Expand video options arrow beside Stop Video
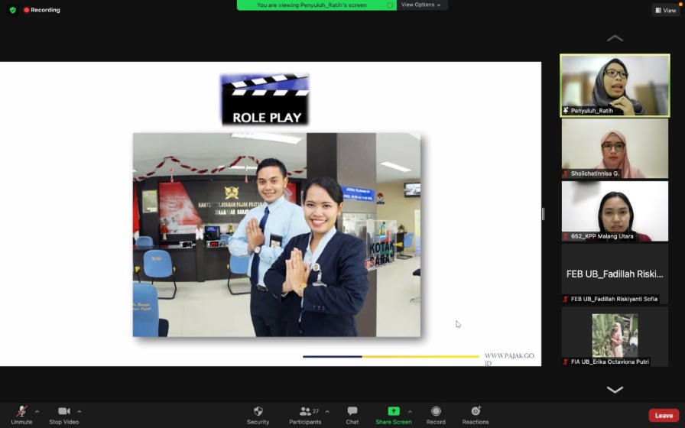Viewport: 685px width, 428px height. (x=80, y=411)
